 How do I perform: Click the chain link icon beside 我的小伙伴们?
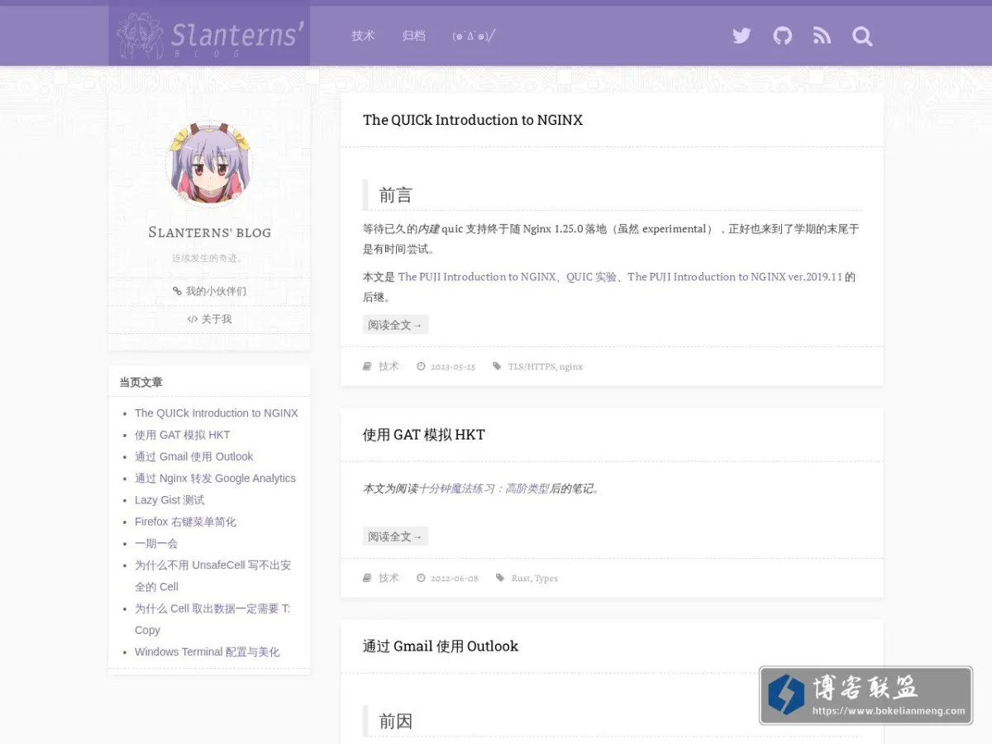pos(177,291)
